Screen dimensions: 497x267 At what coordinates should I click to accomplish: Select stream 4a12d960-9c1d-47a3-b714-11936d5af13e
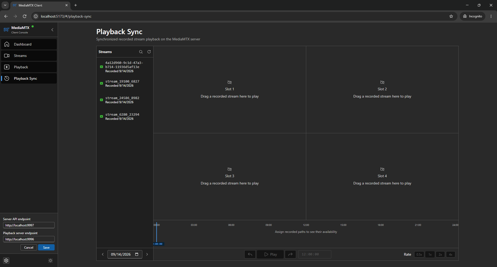[x=125, y=67]
